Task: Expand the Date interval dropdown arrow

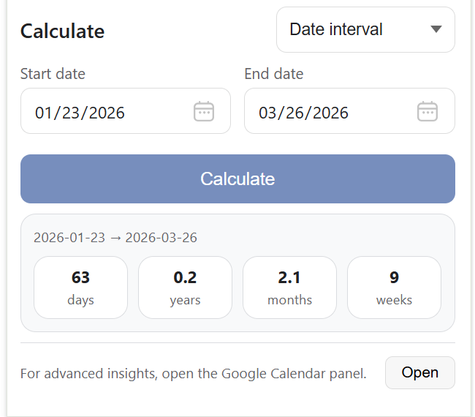Action: [436, 29]
